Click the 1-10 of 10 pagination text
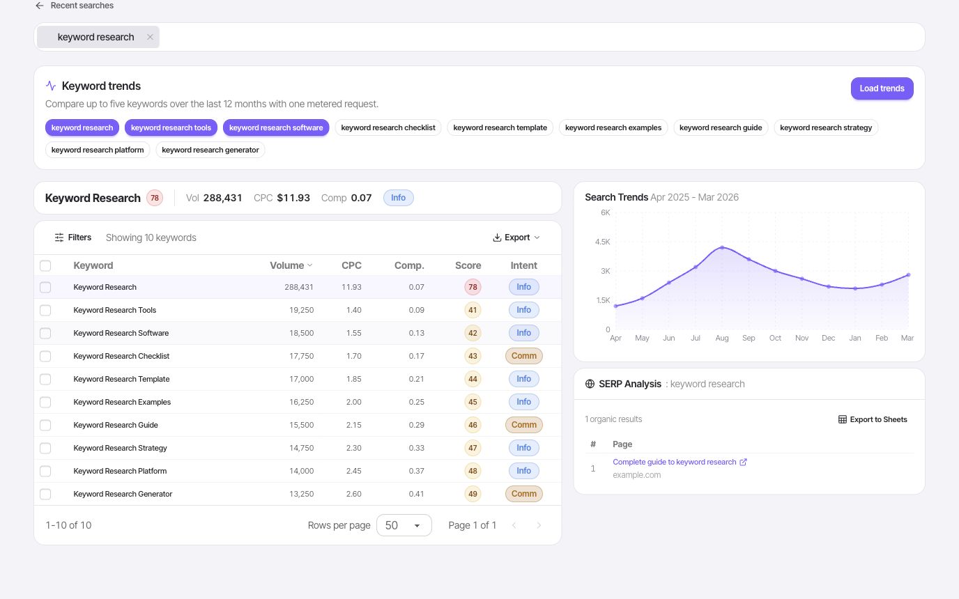 (x=68, y=525)
